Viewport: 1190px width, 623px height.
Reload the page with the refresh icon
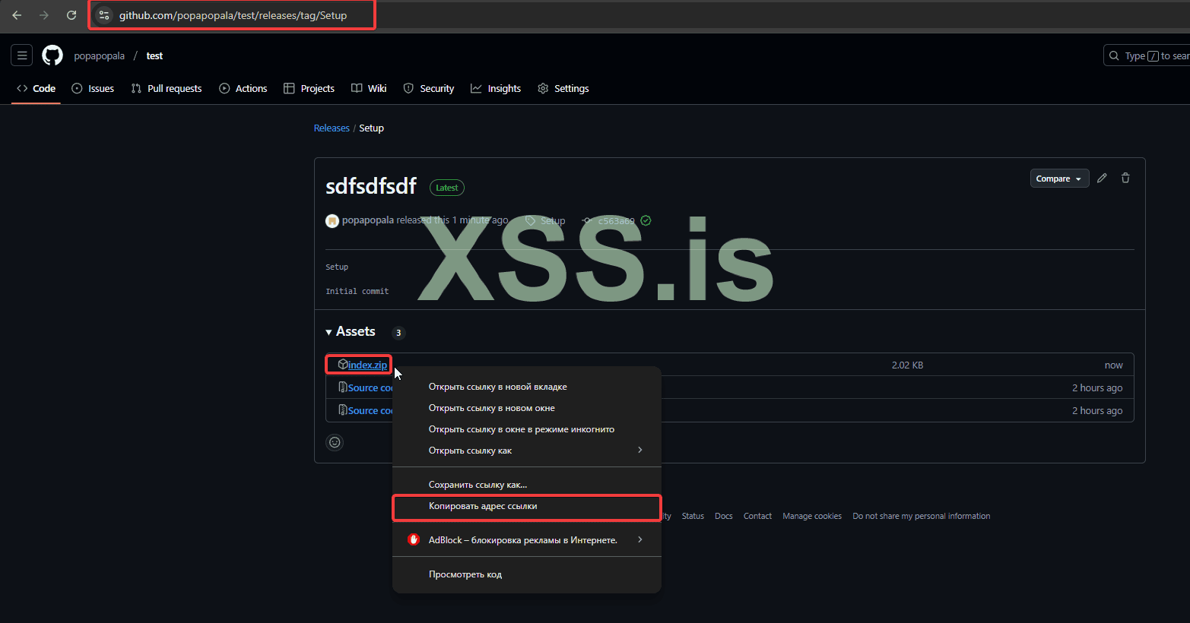[x=71, y=15]
